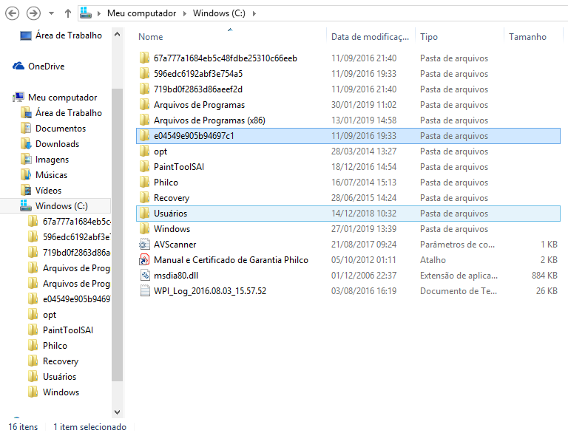Sort by Data de modificação column header

(x=370, y=36)
